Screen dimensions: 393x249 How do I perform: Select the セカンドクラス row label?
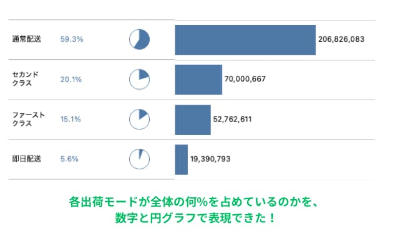26,79
